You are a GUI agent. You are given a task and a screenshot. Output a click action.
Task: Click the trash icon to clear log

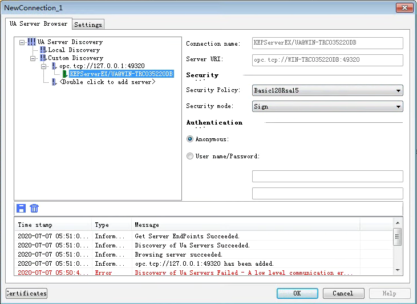click(34, 209)
